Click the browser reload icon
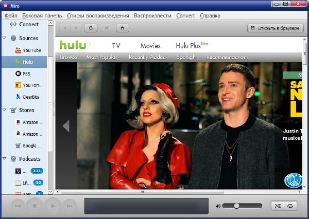 coord(92,28)
